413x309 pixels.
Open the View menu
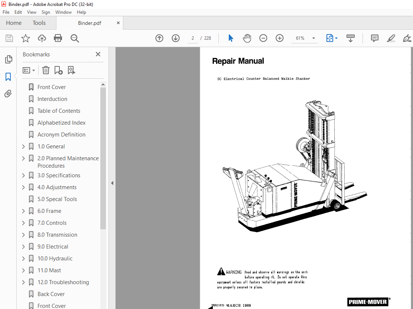point(32,12)
